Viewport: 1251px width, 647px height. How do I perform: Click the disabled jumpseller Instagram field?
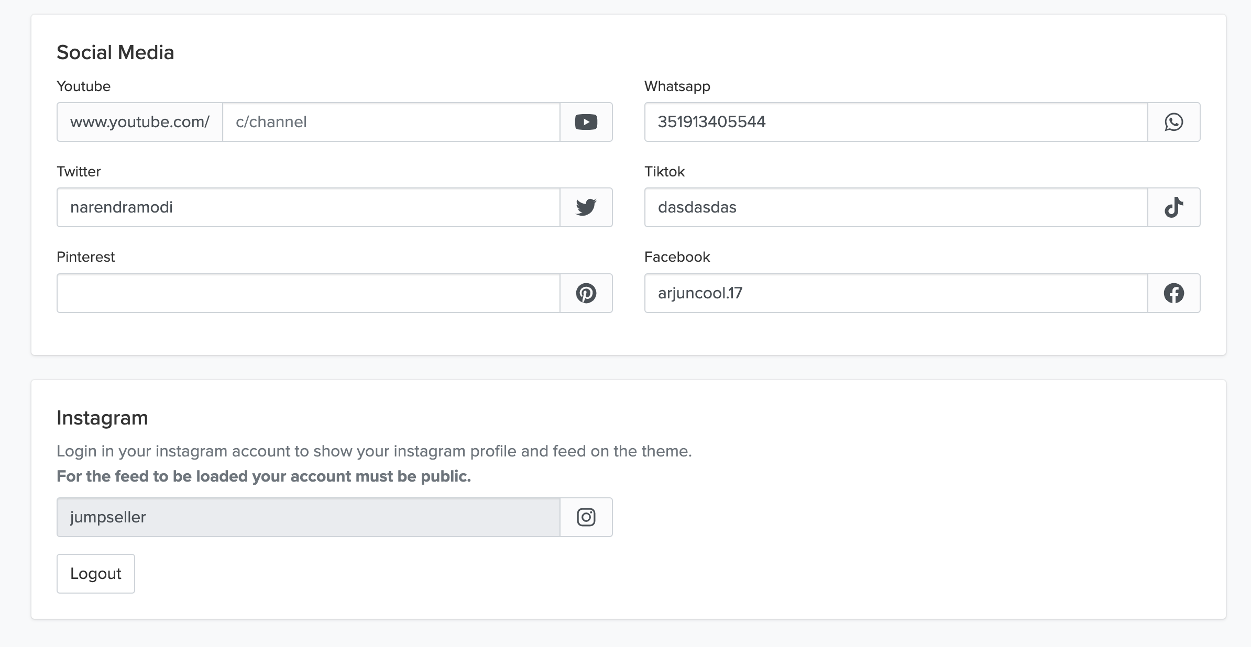(308, 517)
